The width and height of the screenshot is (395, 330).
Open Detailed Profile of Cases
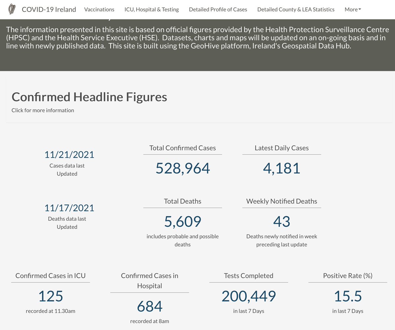218,9
